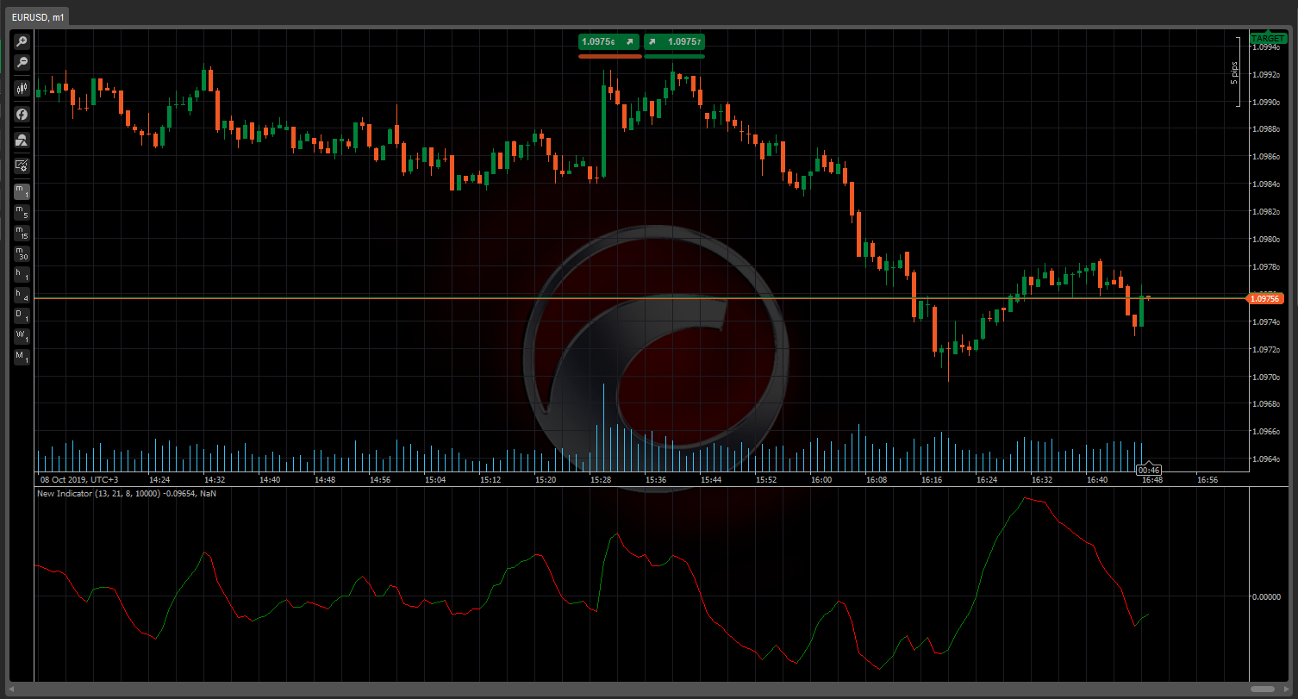Viewport: 1298px width, 699px height.
Task: Select the m15 timeframe button
Action: tap(22, 233)
